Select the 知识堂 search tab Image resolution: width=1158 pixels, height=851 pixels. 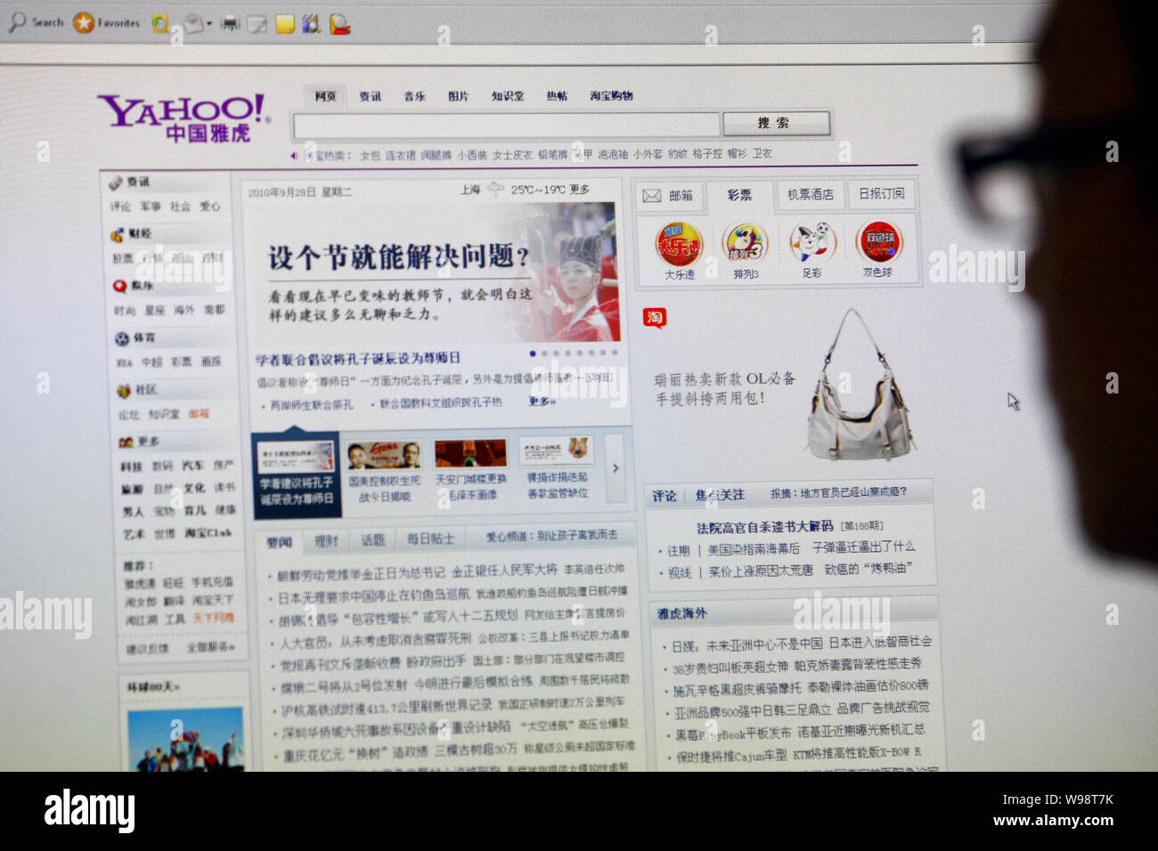508,96
